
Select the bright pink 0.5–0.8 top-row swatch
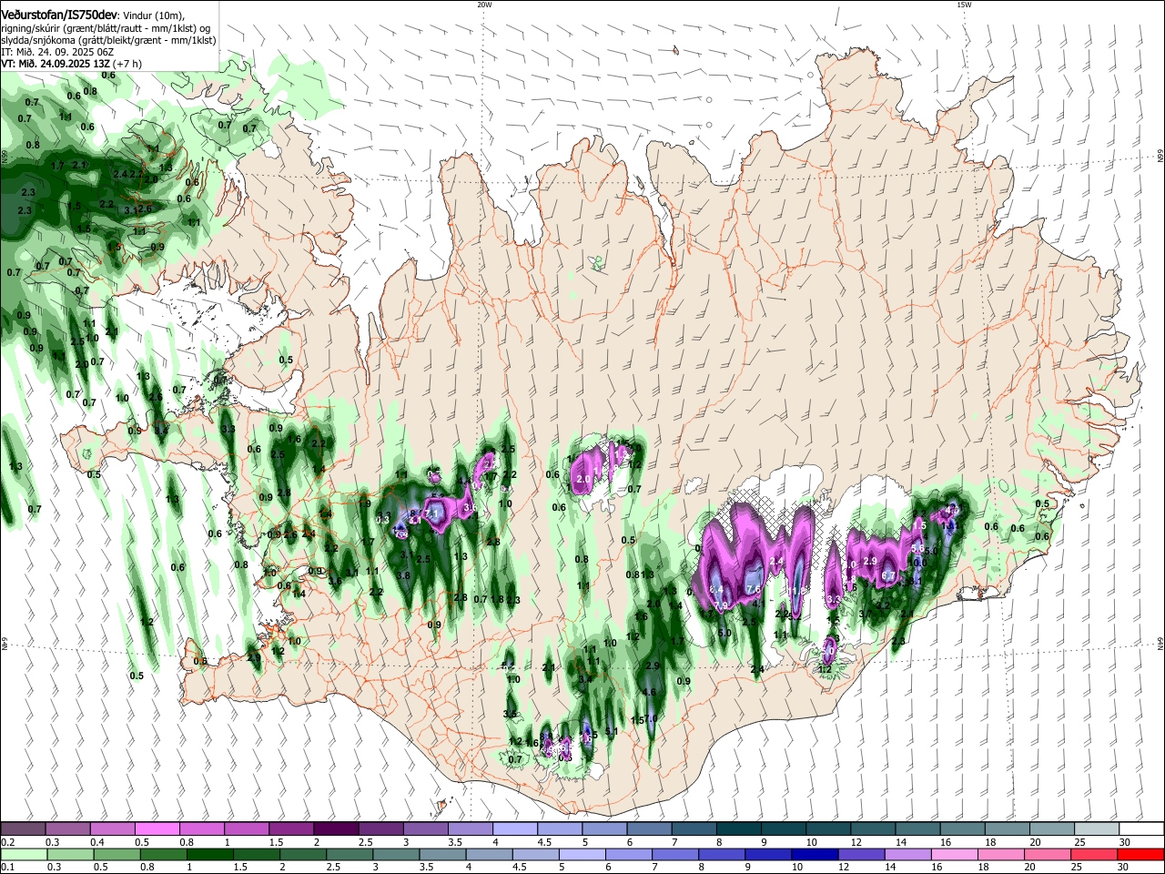pos(157,828)
